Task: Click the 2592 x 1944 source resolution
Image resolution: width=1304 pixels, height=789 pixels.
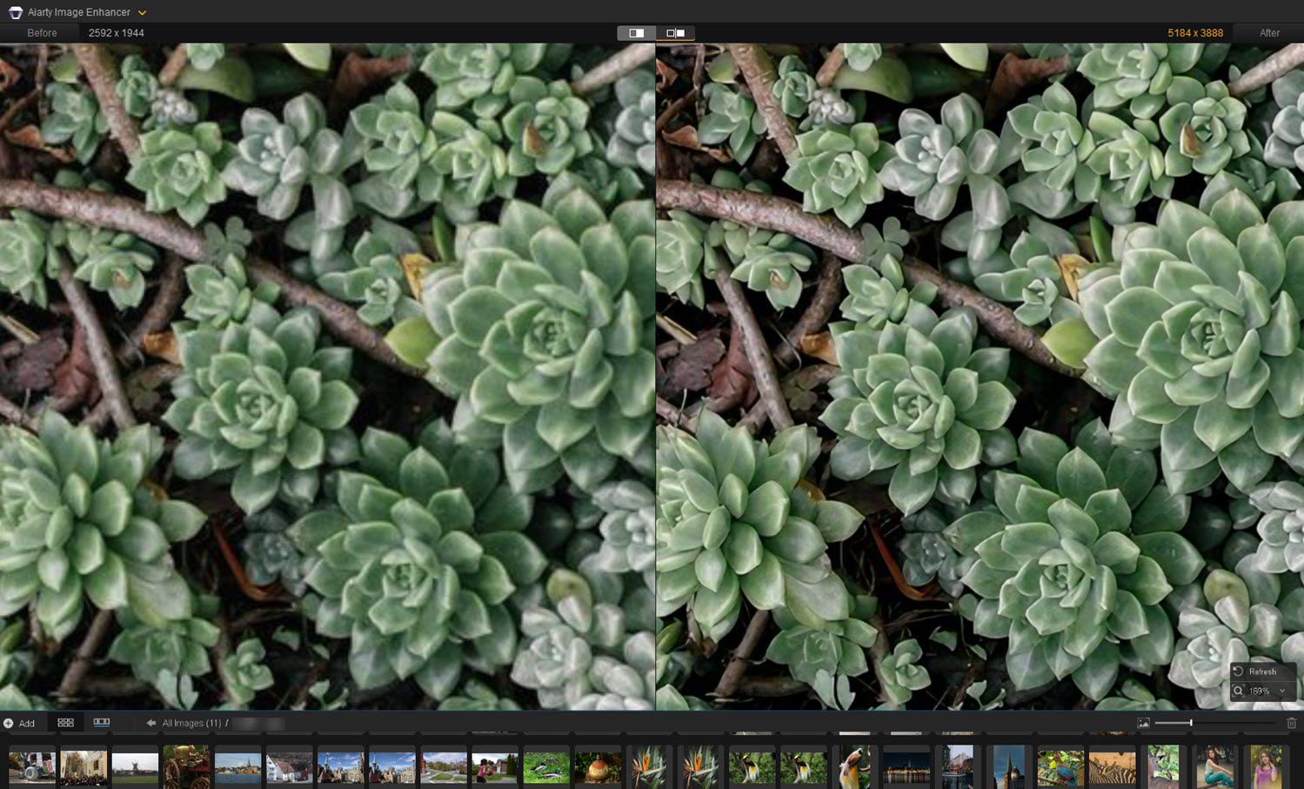Action: (x=117, y=33)
